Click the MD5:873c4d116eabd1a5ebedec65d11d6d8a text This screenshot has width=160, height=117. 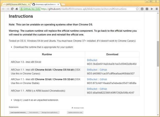pyautogui.click(x=112, y=83)
